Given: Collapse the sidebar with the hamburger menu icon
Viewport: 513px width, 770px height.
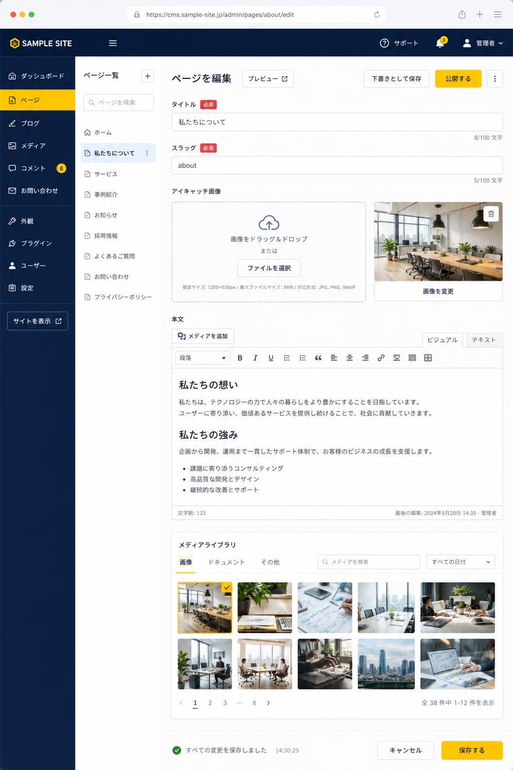Looking at the screenshot, I should tap(113, 43).
